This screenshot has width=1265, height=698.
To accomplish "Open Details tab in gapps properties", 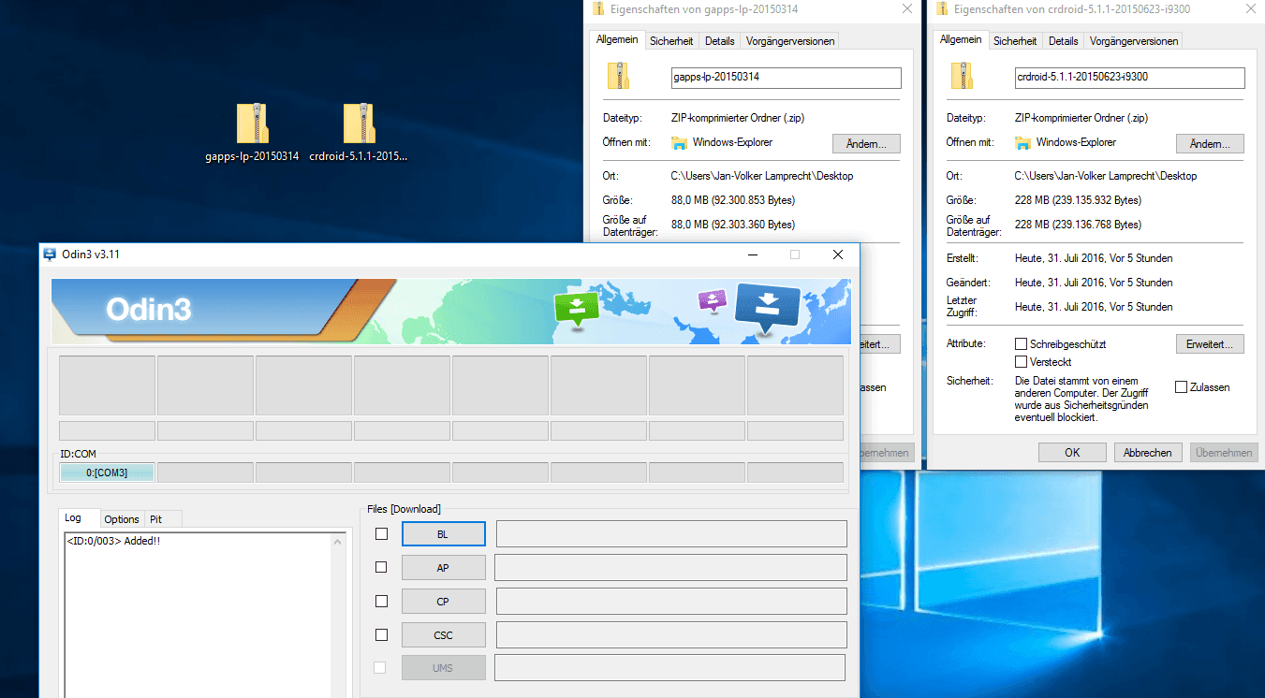I will click(720, 41).
